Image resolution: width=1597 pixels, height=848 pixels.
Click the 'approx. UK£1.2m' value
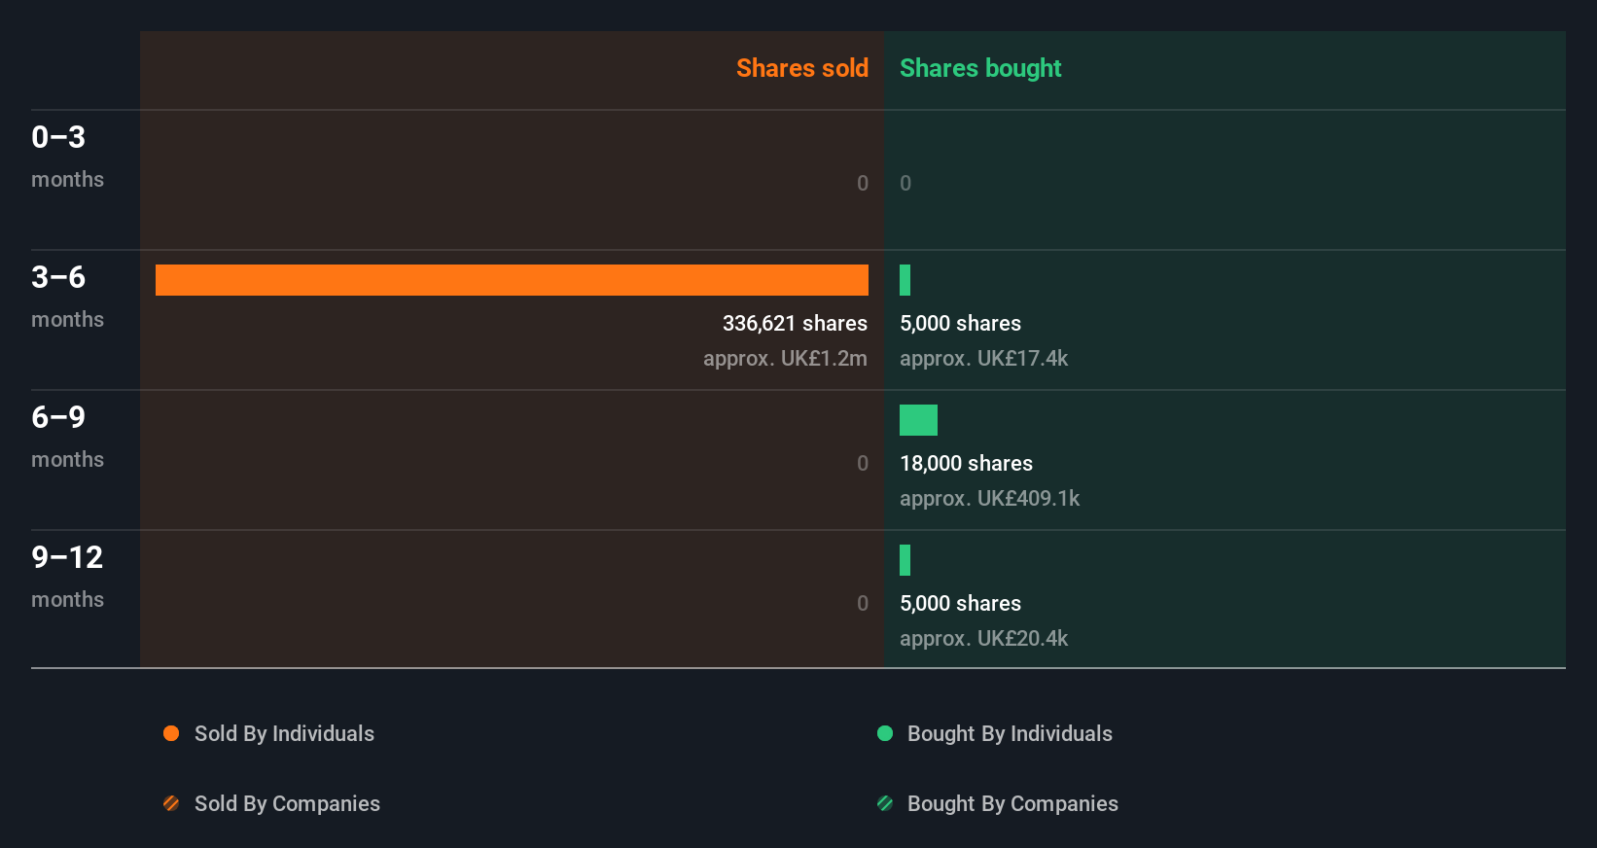[785, 358]
